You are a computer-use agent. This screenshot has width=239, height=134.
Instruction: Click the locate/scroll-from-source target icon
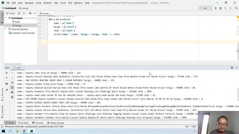tap(19, 13)
